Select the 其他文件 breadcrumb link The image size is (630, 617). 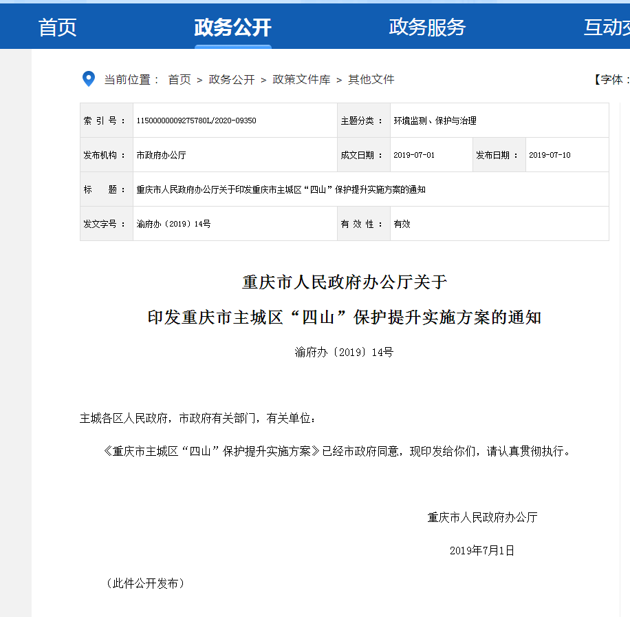[x=371, y=80]
